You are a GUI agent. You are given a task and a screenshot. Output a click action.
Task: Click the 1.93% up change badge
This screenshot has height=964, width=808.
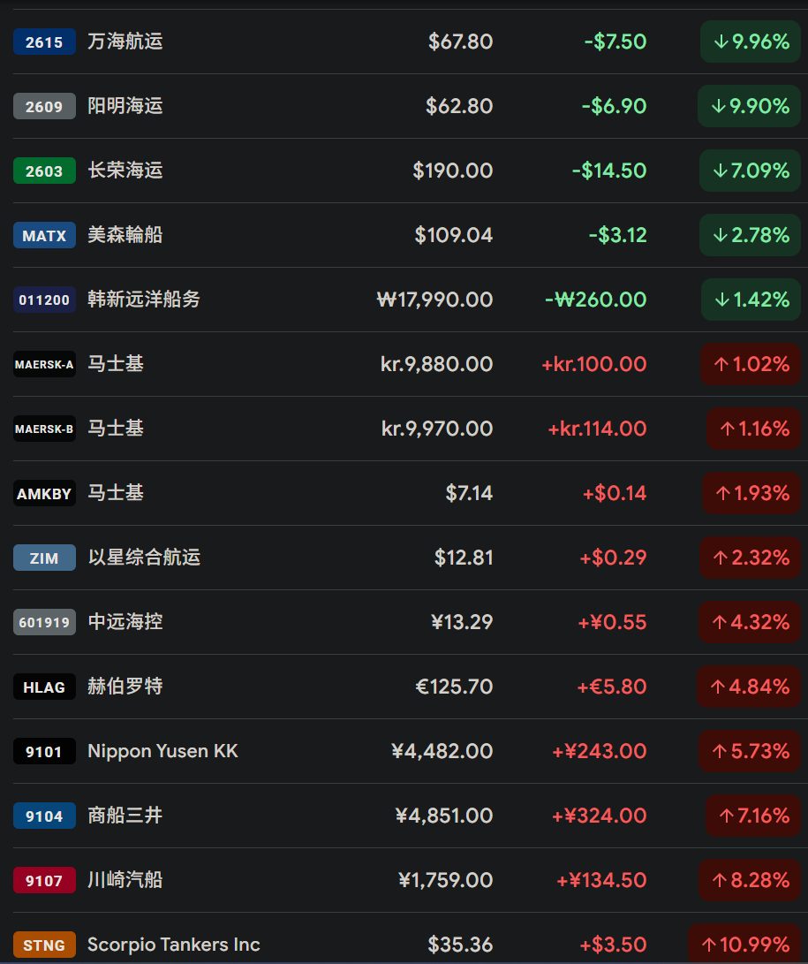pos(751,494)
